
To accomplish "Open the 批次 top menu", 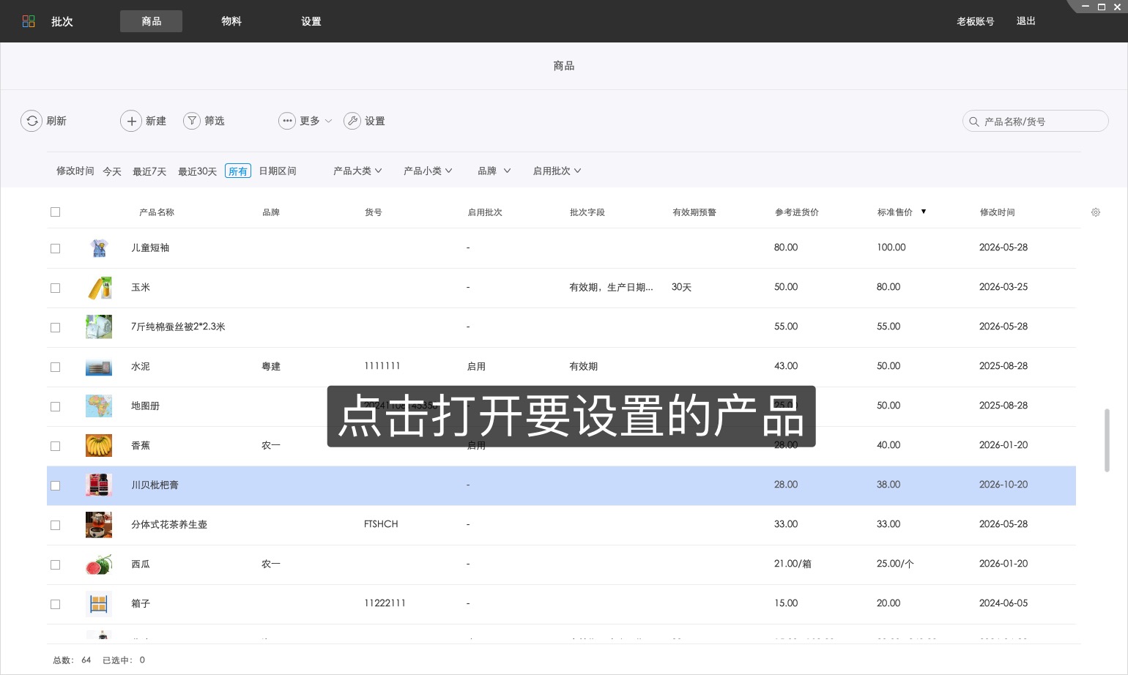I will coord(62,21).
